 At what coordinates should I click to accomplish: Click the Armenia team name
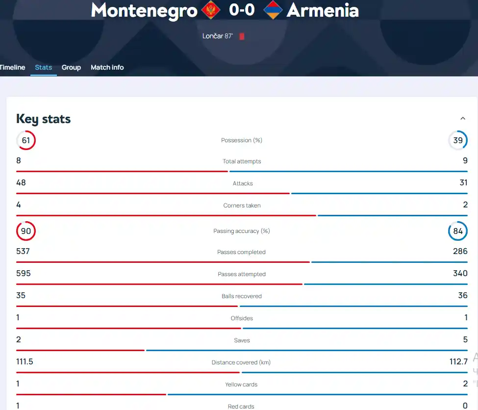[x=323, y=10]
